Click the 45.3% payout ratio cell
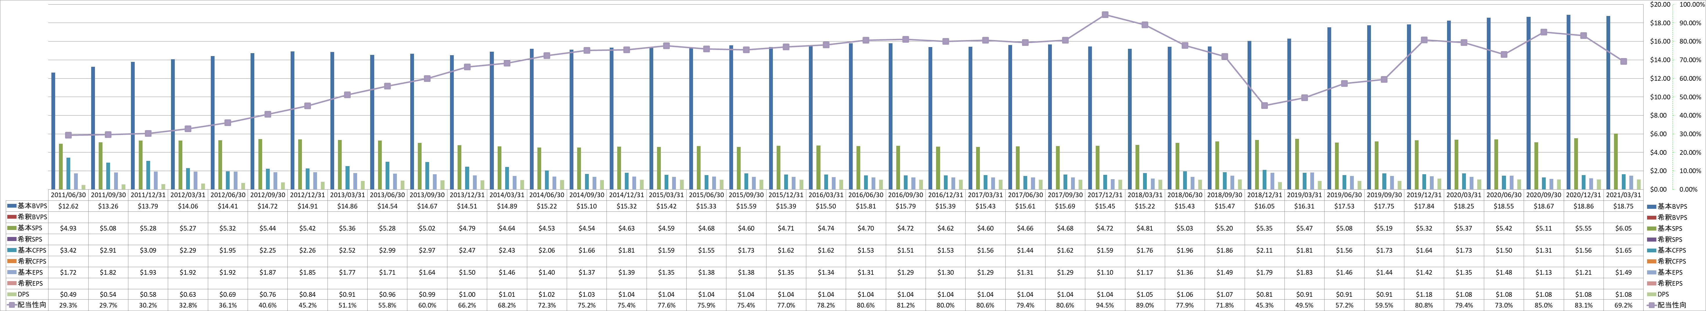1706x311 pixels. [x=1265, y=305]
